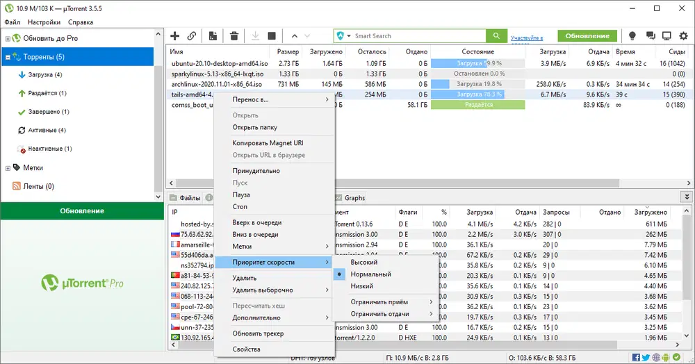Click the Twitter icon in status bar
This screenshot has width=695, height=364.
[646, 357]
